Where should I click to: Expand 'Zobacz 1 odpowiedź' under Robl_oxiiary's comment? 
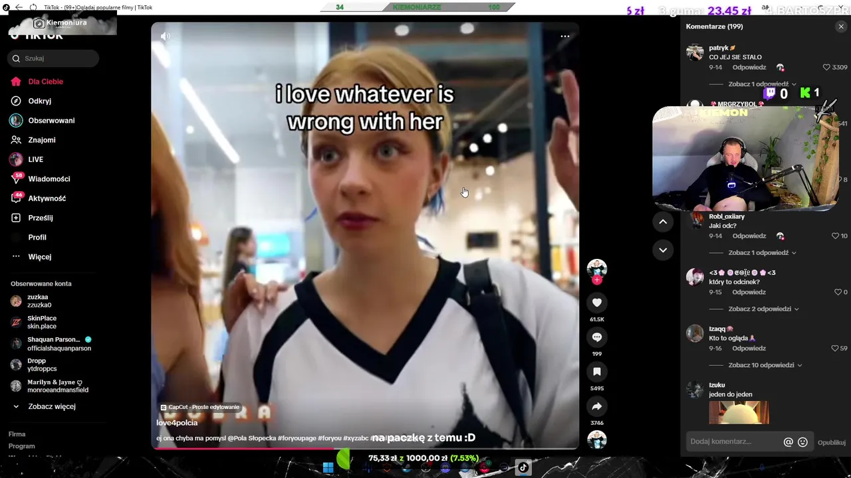click(762, 253)
